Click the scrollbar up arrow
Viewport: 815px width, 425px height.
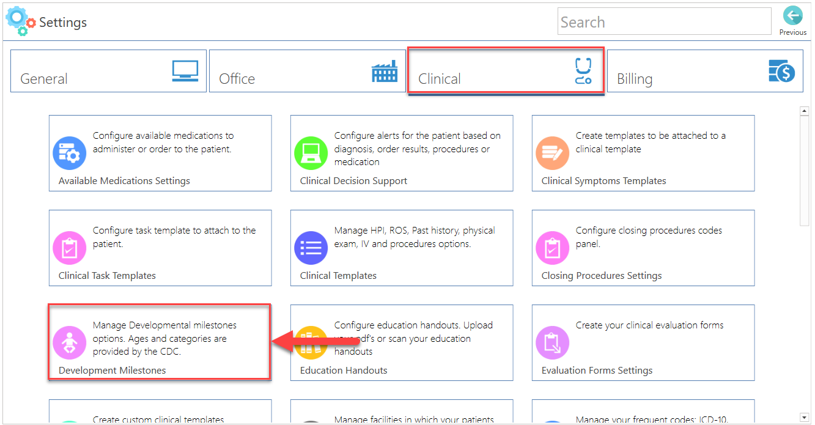805,111
